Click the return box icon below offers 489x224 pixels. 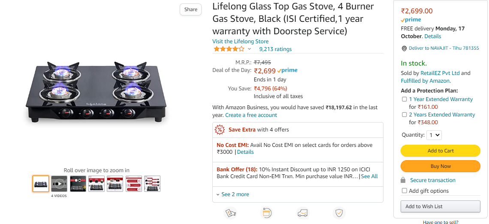click(267, 213)
